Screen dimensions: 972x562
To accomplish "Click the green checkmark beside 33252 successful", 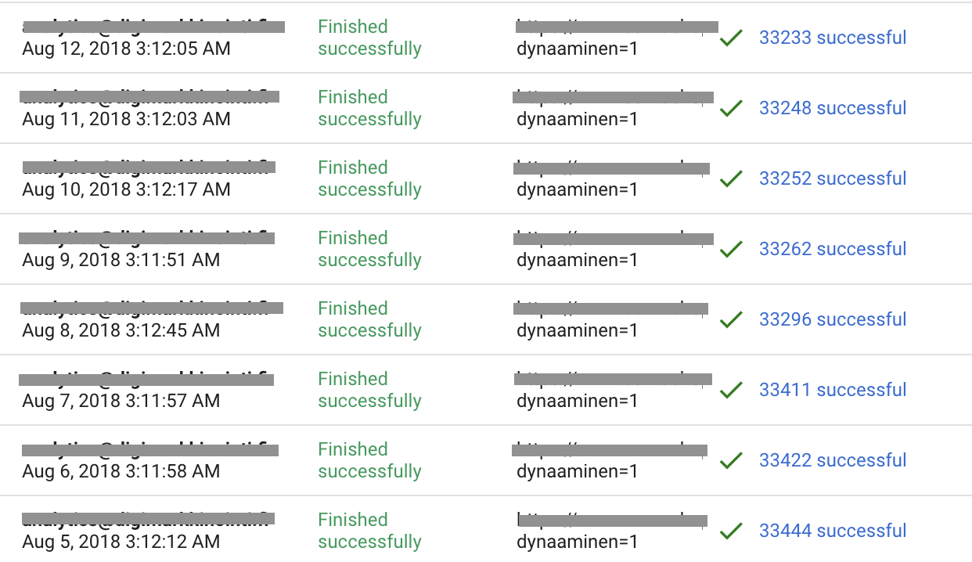I will tap(731, 178).
